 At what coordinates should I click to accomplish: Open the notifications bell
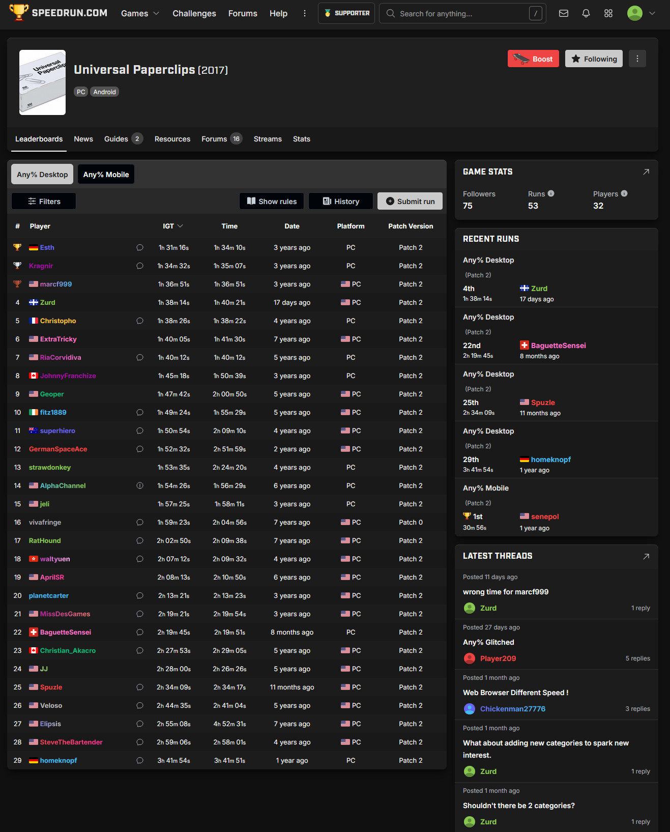pyautogui.click(x=586, y=13)
